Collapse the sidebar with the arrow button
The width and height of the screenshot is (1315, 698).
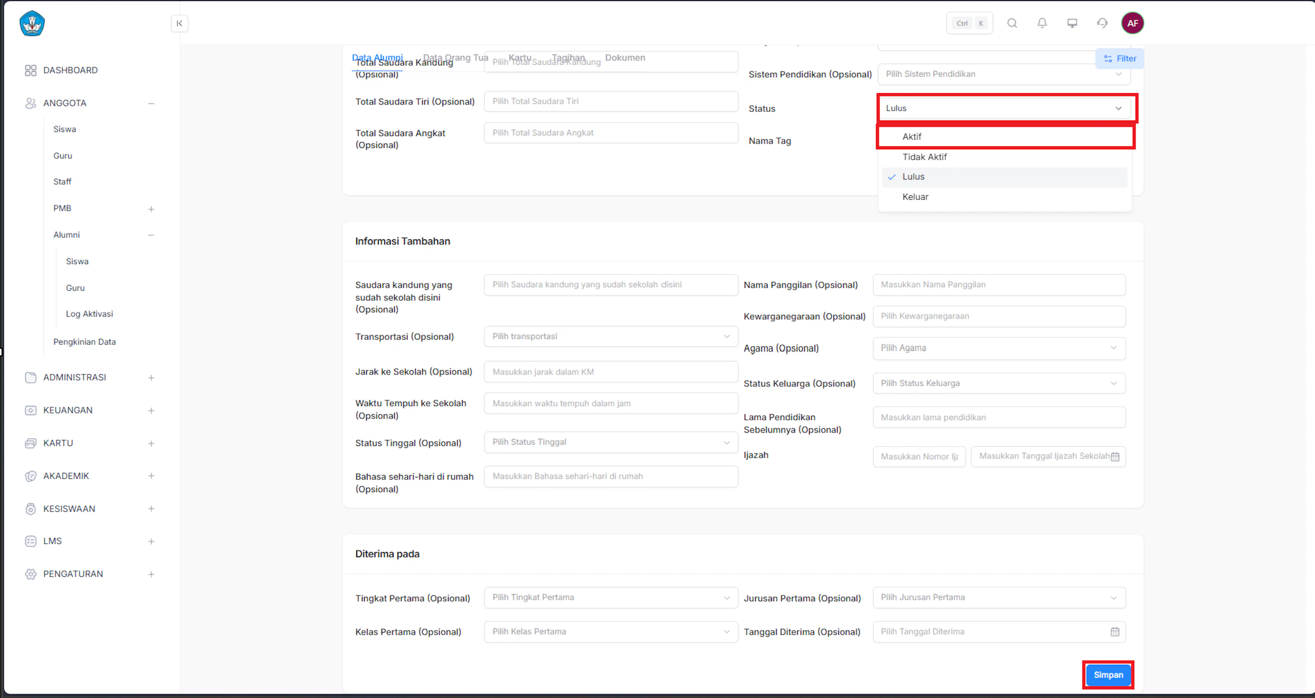point(179,24)
